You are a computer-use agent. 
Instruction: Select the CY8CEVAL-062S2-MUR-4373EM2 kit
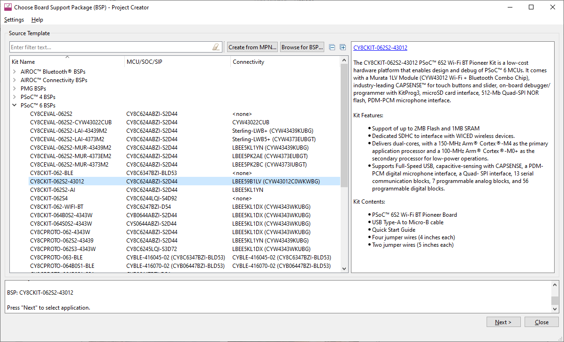(70, 156)
